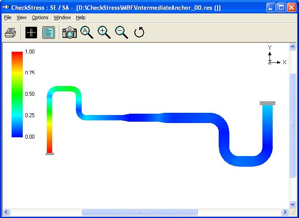Image resolution: width=299 pixels, height=218 pixels.
Task: Open the View menu
Action: (21, 17)
